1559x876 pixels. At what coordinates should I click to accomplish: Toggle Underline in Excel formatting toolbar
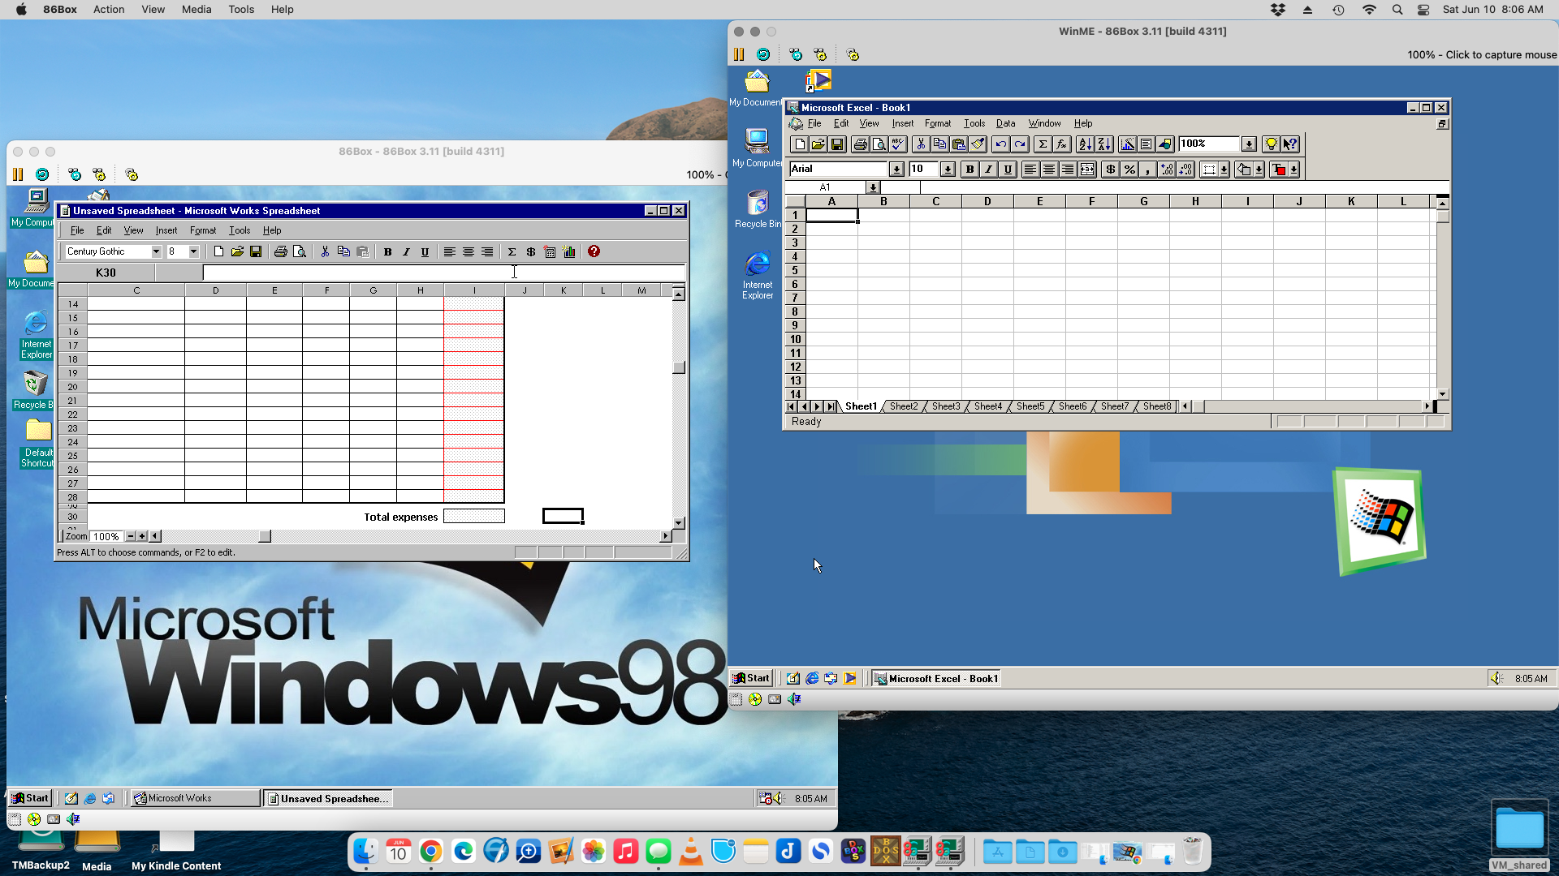(1008, 170)
